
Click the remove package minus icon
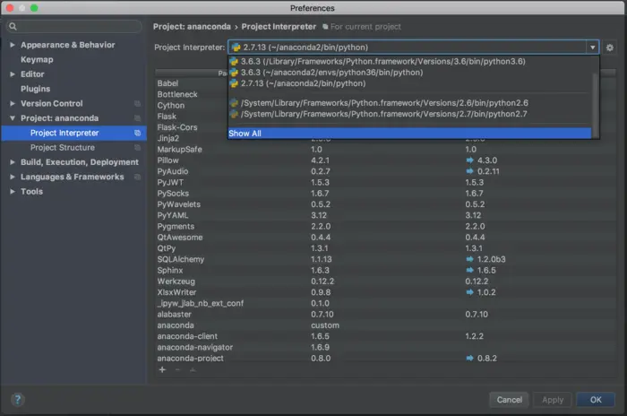tap(177, 369)
